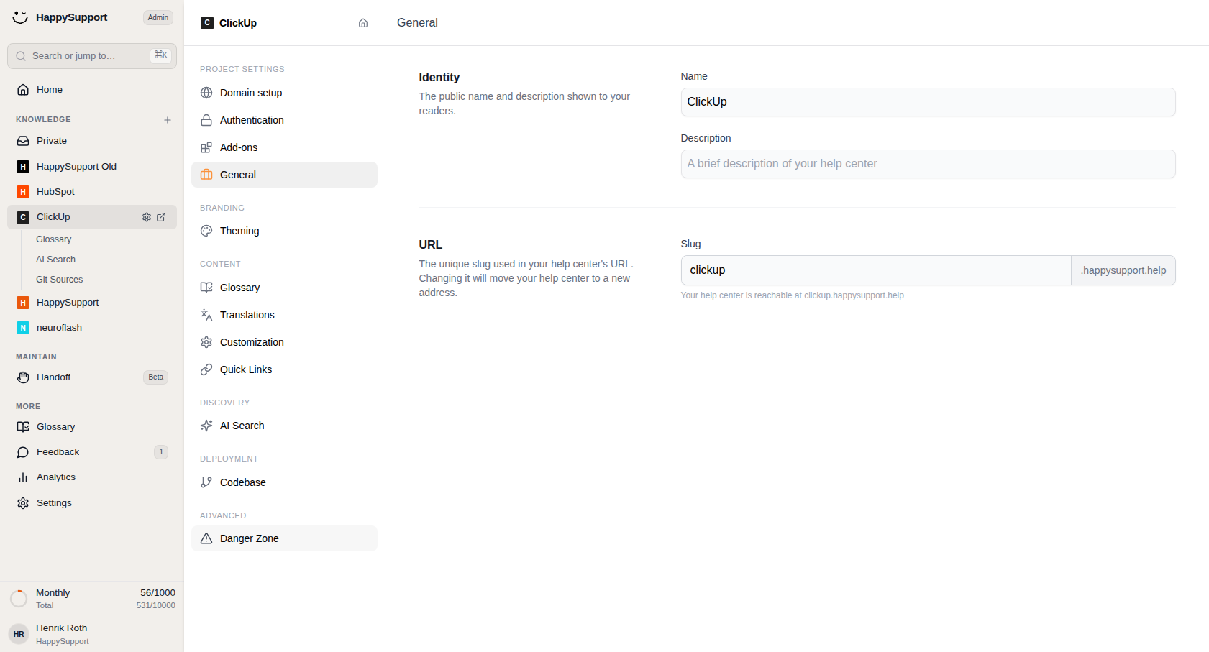Click the Admin badge
The height and width of the screenshot is (652, 1209).
158,17
